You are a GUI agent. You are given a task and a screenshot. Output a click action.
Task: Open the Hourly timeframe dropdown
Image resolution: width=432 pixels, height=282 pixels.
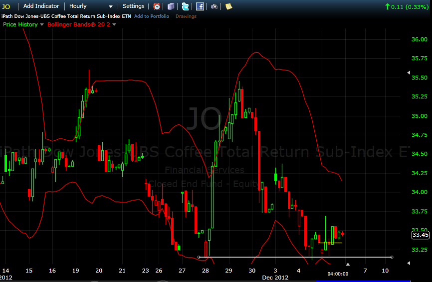coord(91,6)
